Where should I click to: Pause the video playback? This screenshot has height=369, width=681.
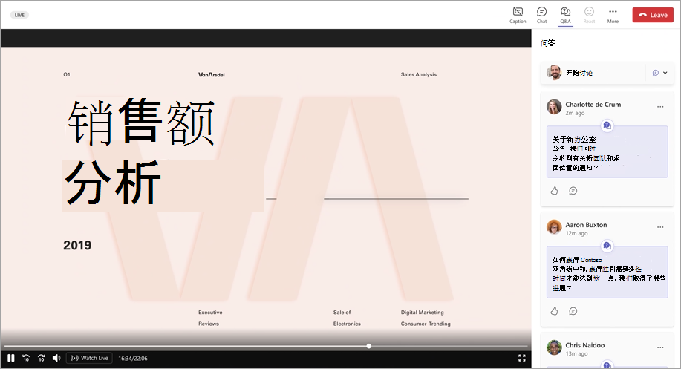click(11, 358)
